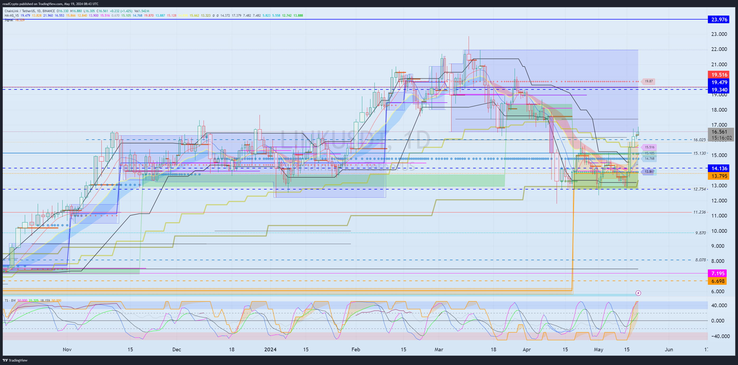738x365 pixels.
Task: Click the high value H16.880
Action: [76, 11]
